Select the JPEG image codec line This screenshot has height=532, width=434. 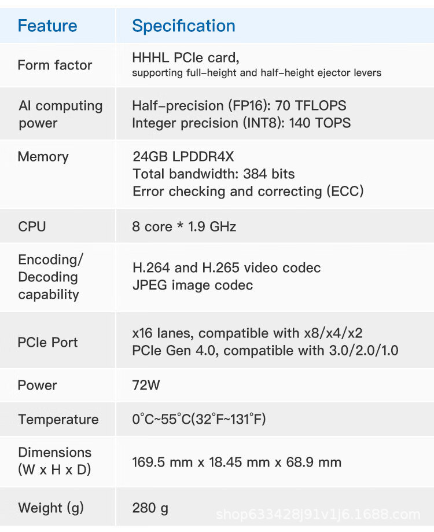[192, 285]
